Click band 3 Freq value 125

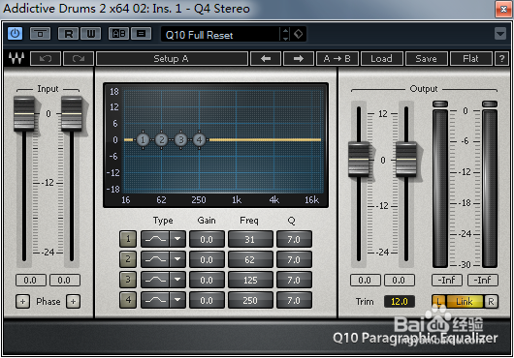click(250, 280)
